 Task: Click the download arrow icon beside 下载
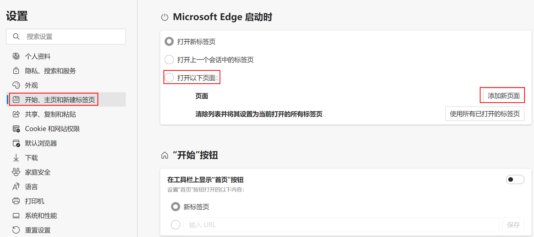(16, 158)
